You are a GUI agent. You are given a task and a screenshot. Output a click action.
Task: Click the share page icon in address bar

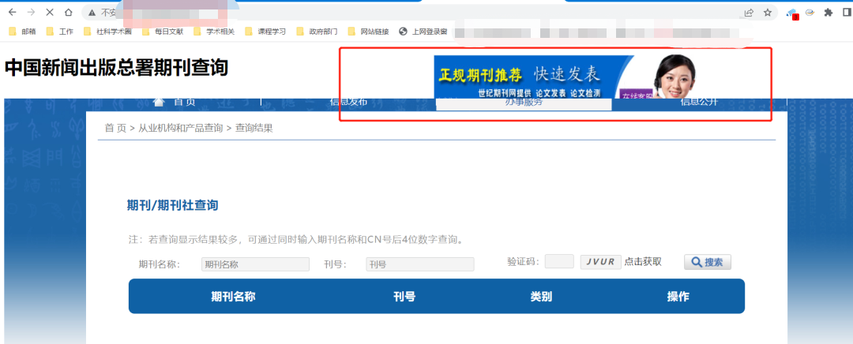(x=749, y=13)
